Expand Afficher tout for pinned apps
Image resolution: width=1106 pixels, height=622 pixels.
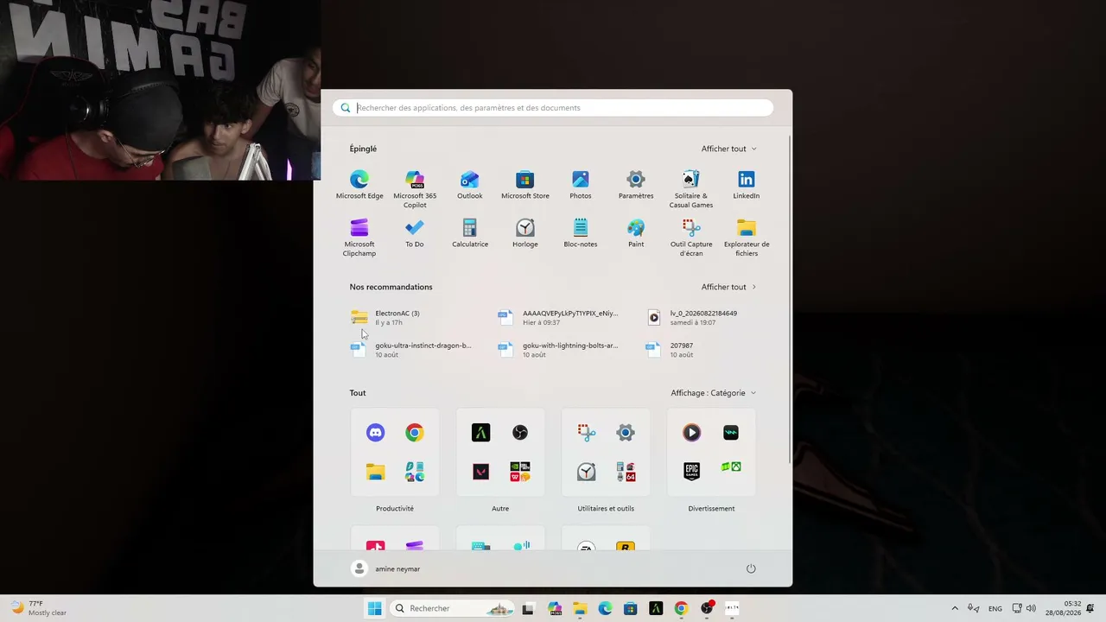pos(728,149)
